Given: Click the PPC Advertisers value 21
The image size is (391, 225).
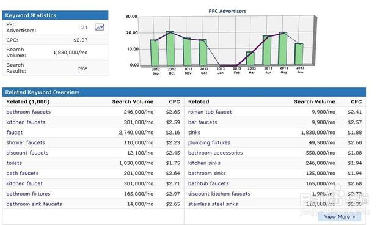Looking at the screenshot, I should (x=84, y=28).
